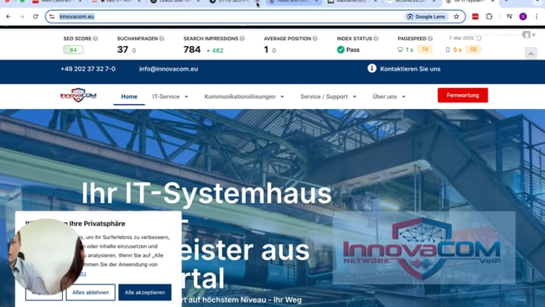Viewport: 545px width, 307px height.
Task: Click the Alle akzeptieren cookie button
Action: tap(145, 293)
